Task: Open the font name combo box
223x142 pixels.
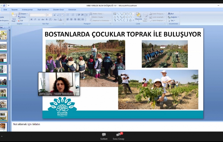Action: [x=38, y=15]
